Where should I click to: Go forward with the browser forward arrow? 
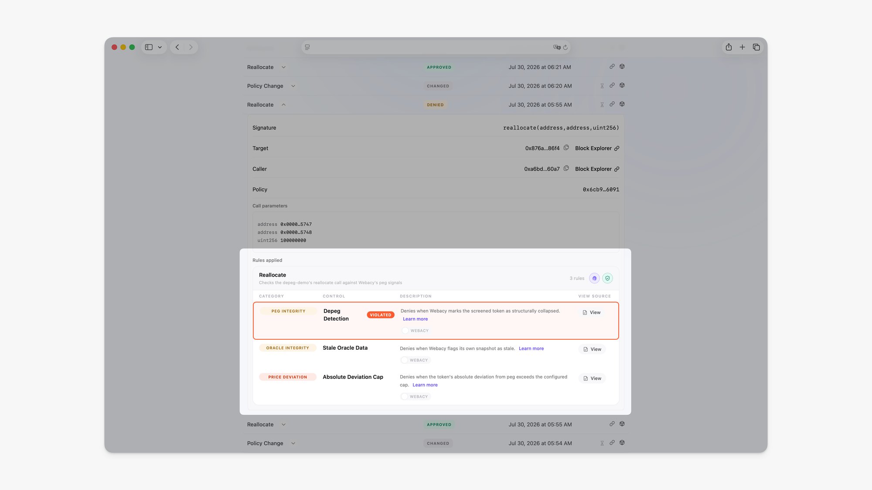tap(191, 47)
